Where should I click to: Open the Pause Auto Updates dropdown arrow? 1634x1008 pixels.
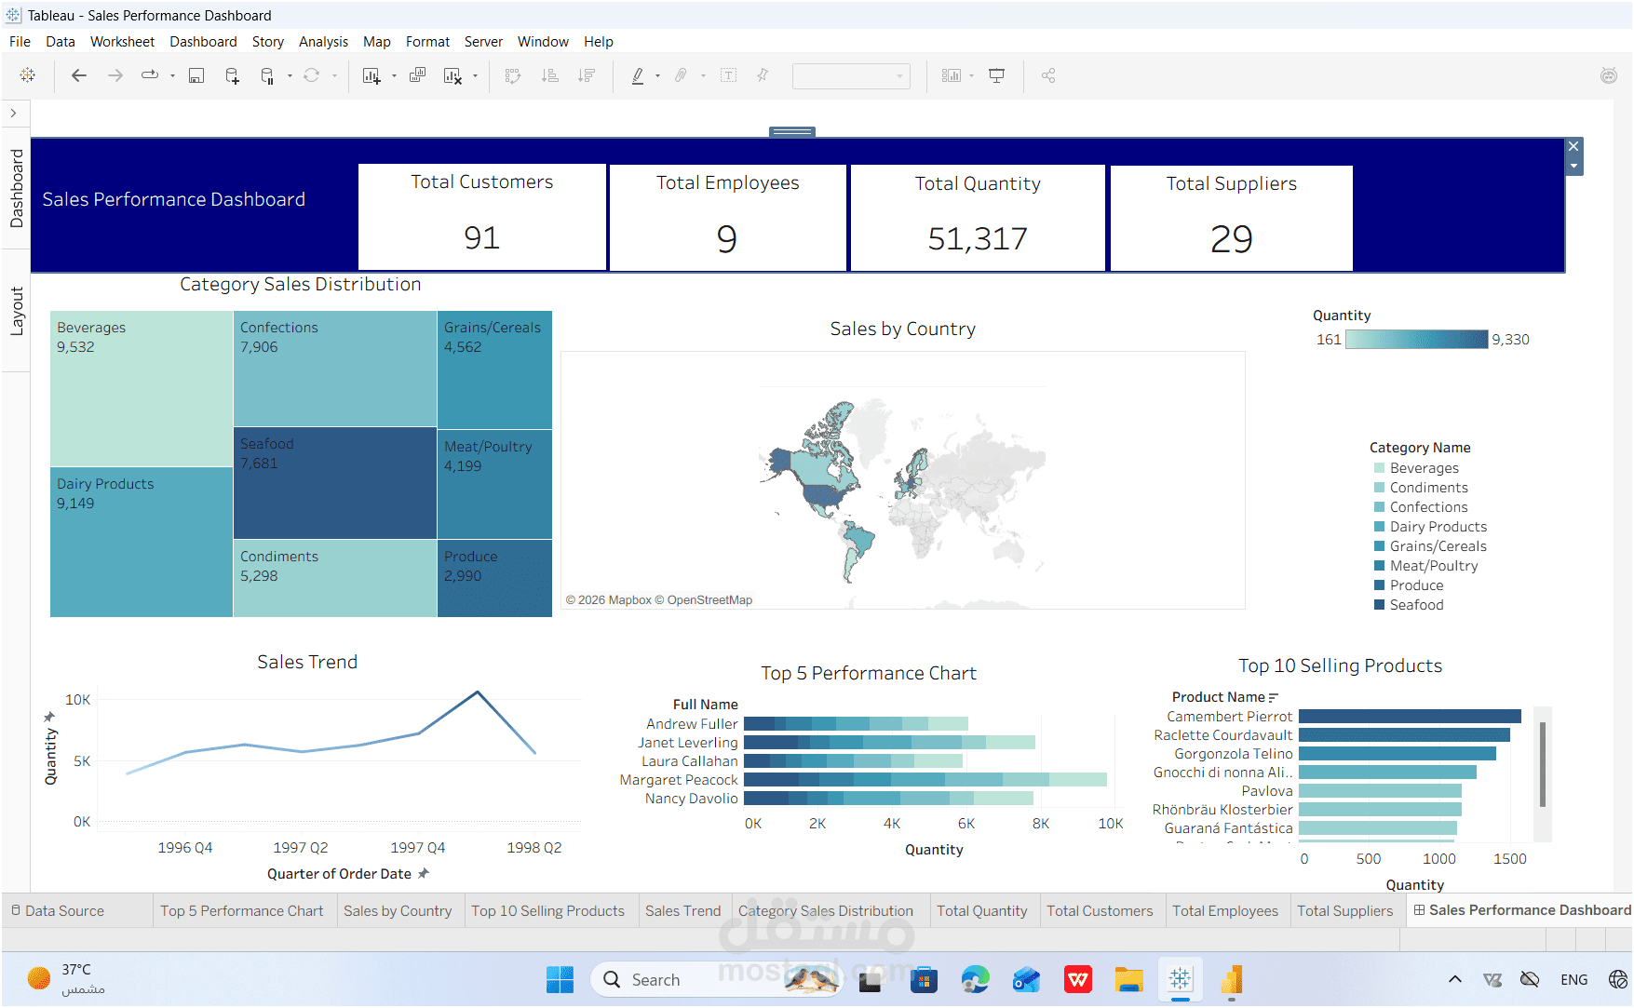tap(290, 76)
